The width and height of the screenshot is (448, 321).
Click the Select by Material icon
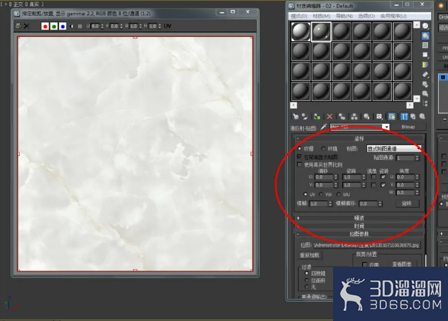[425, 93]
